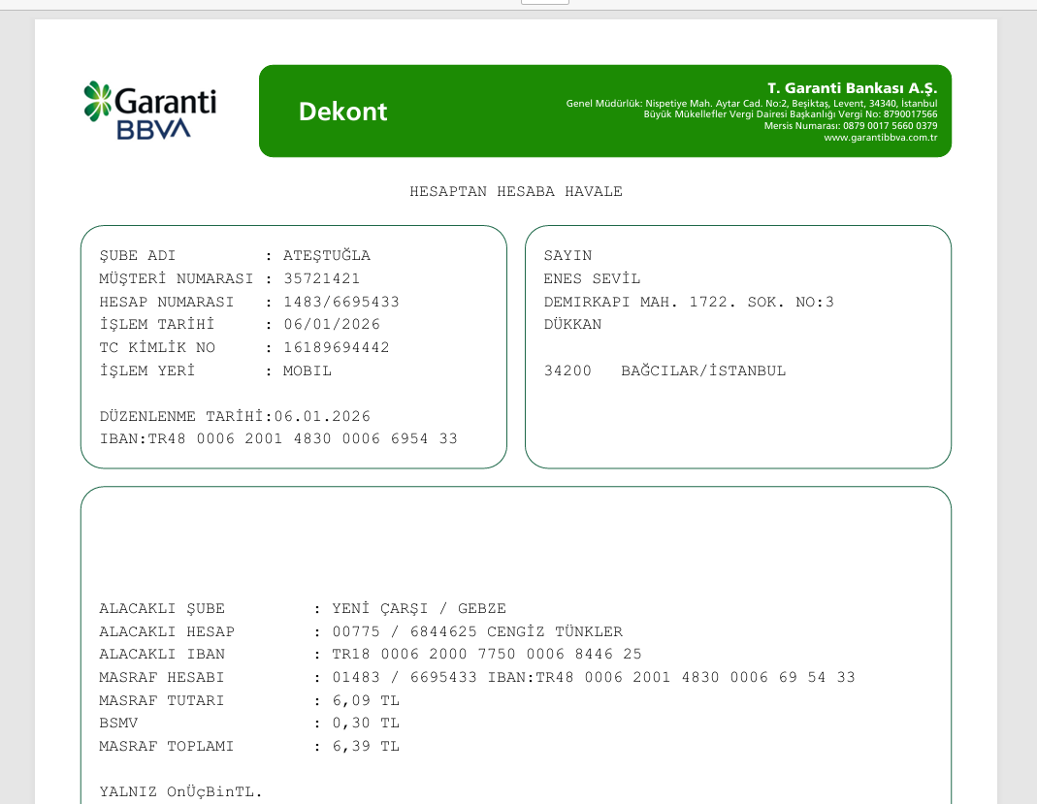Viewport: 1037px width, 804px height.
Task: Click the Büyük Mükellefler Vergi Dairesi line
Action: [791, 114]
